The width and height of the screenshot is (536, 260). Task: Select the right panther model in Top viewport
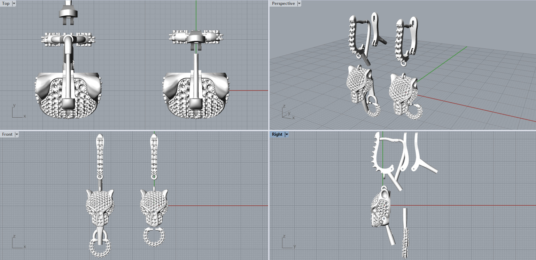196,95
